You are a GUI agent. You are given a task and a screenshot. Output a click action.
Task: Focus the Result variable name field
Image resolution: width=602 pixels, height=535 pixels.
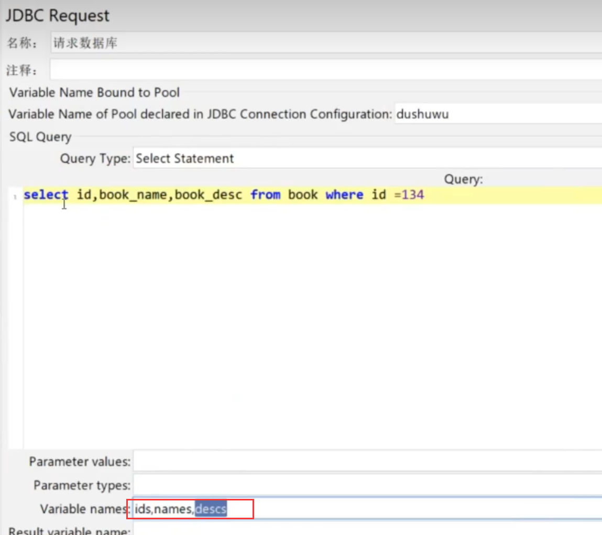367,531
